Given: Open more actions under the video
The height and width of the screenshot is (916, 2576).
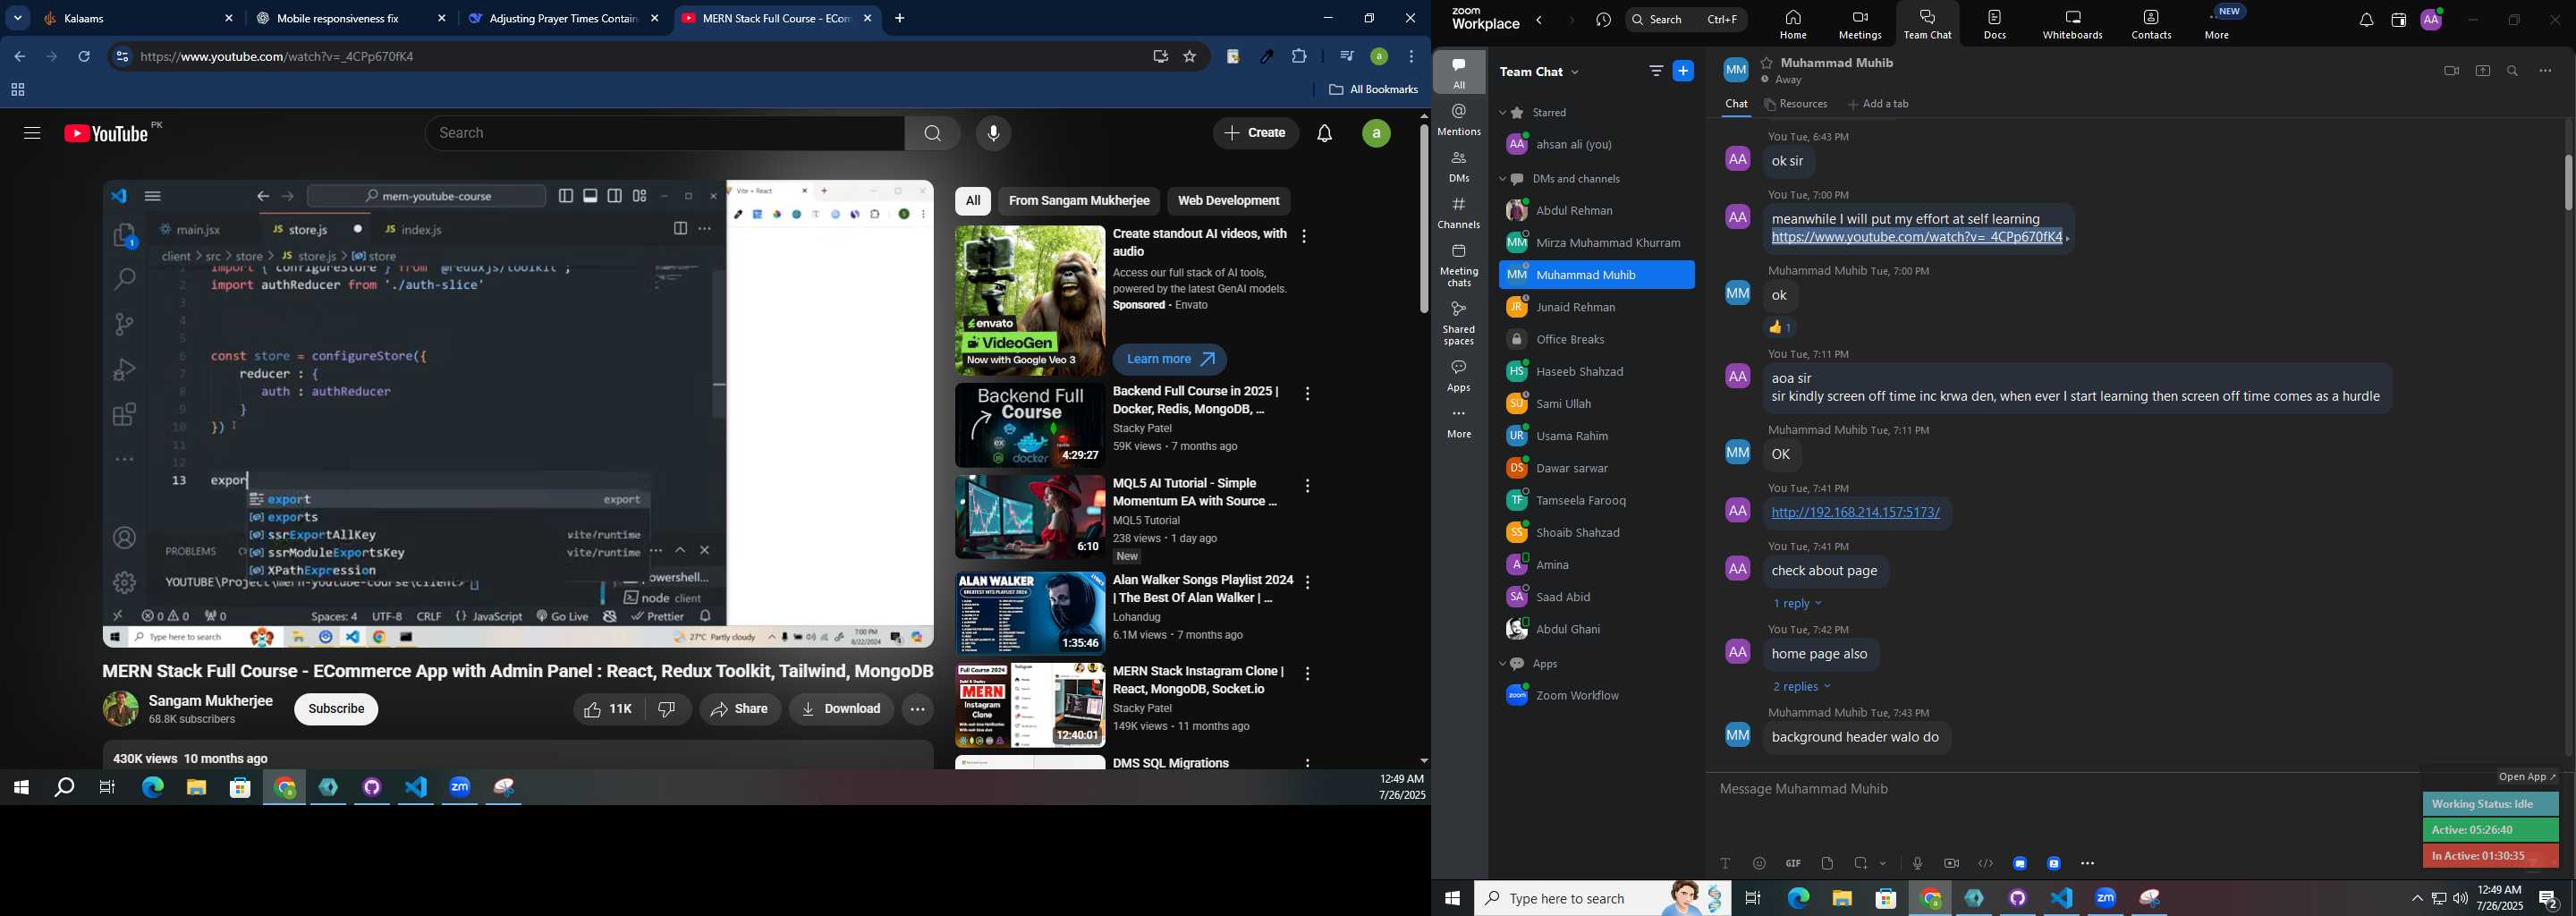Looking at the screenshot, I should pos(917,709).
